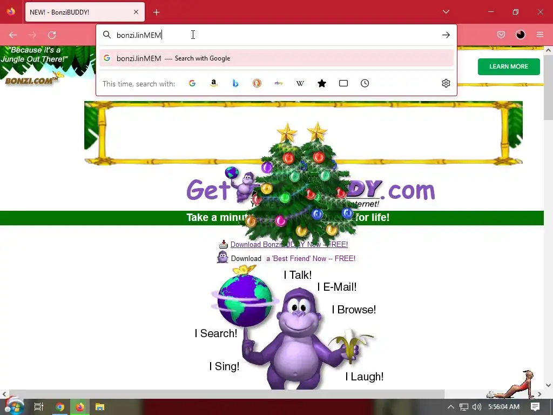Viewport: 553px width, 415px height.
Task: Open search settings gear icon
Action: click(446, 83)
